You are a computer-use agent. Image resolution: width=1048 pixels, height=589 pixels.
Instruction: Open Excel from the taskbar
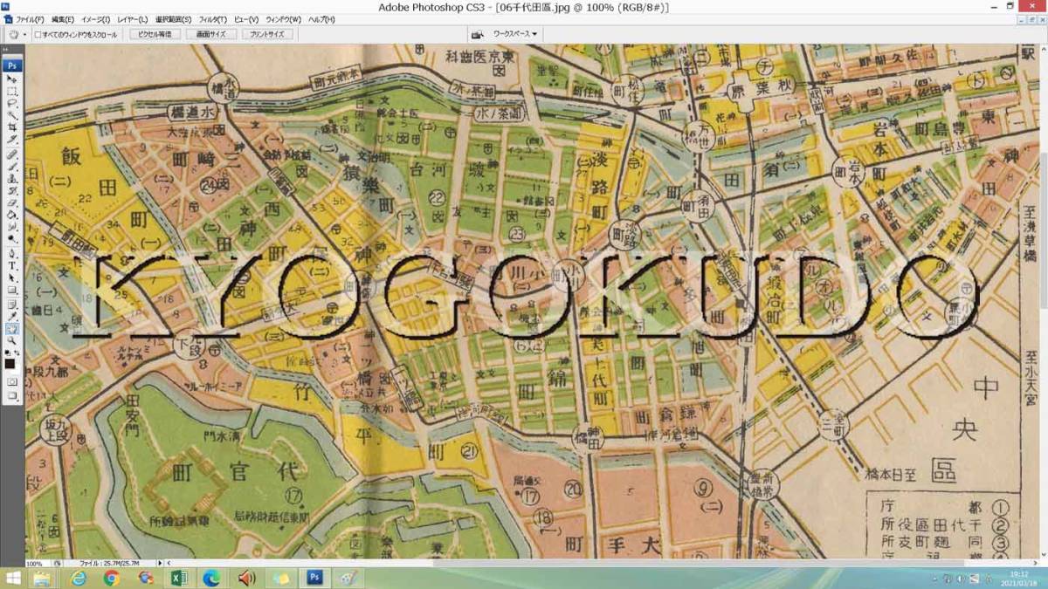[179, 579]
